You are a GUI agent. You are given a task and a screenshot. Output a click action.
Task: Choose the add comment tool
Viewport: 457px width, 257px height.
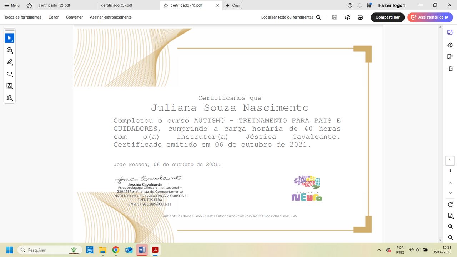pos(9,50)
